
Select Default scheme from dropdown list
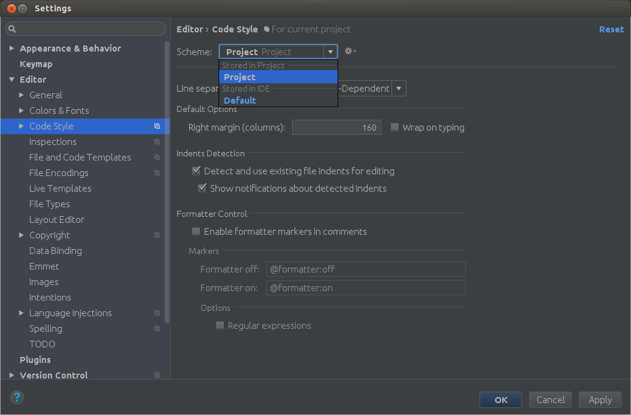pyautogui.click(x=240, y=101)
